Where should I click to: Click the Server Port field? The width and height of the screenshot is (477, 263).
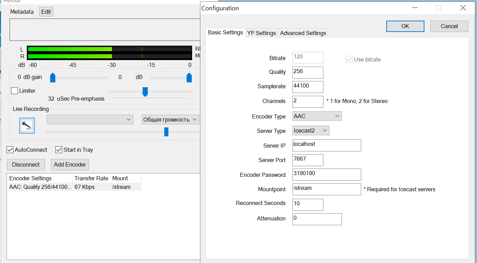[x=308, y=160]
